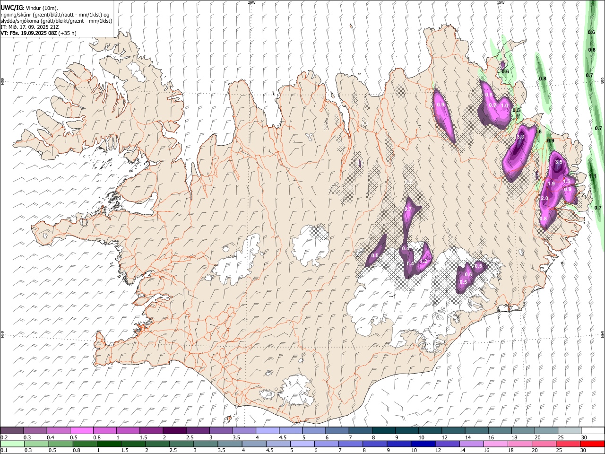Click the pink 16–18 swatch, bottom legend row

tap(495, 444)
